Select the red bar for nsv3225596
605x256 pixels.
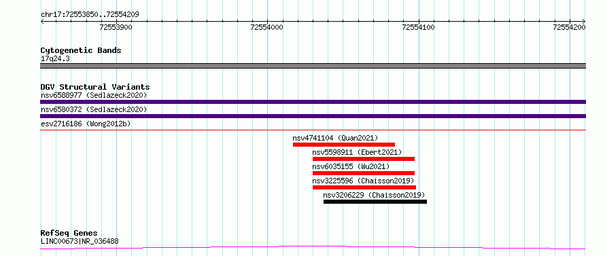point(364,187)
